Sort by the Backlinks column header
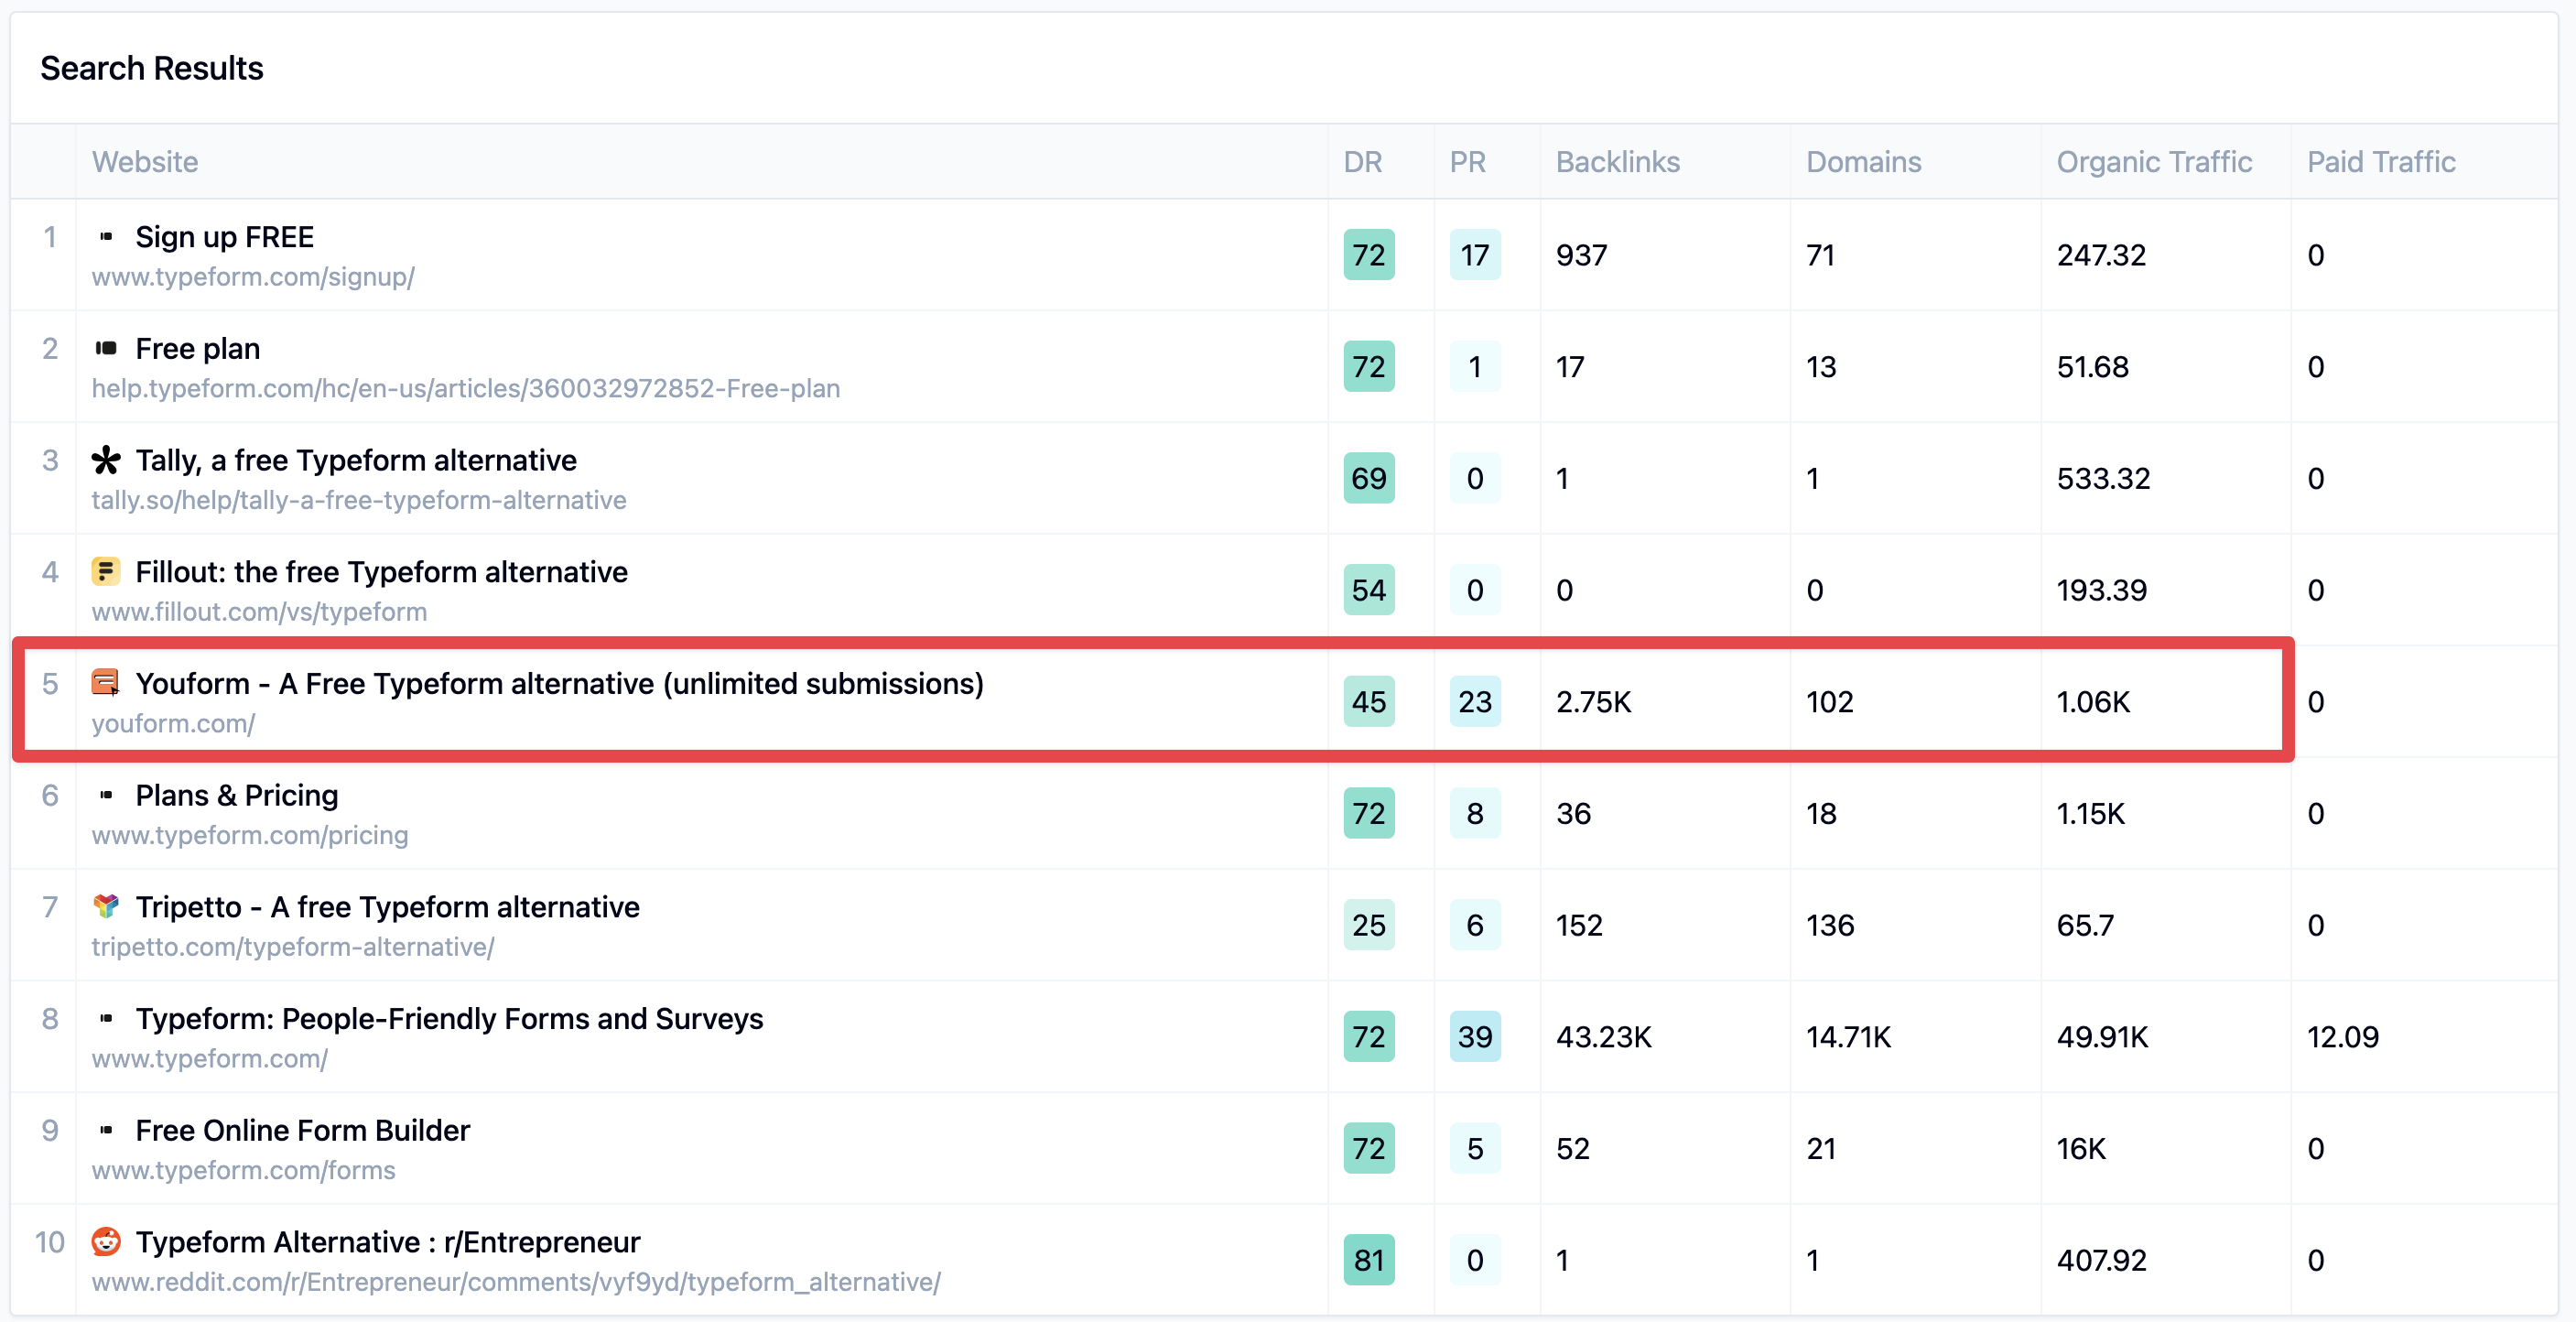2576x1322 pixels. pyautogui.click(x=1617, y=162)
